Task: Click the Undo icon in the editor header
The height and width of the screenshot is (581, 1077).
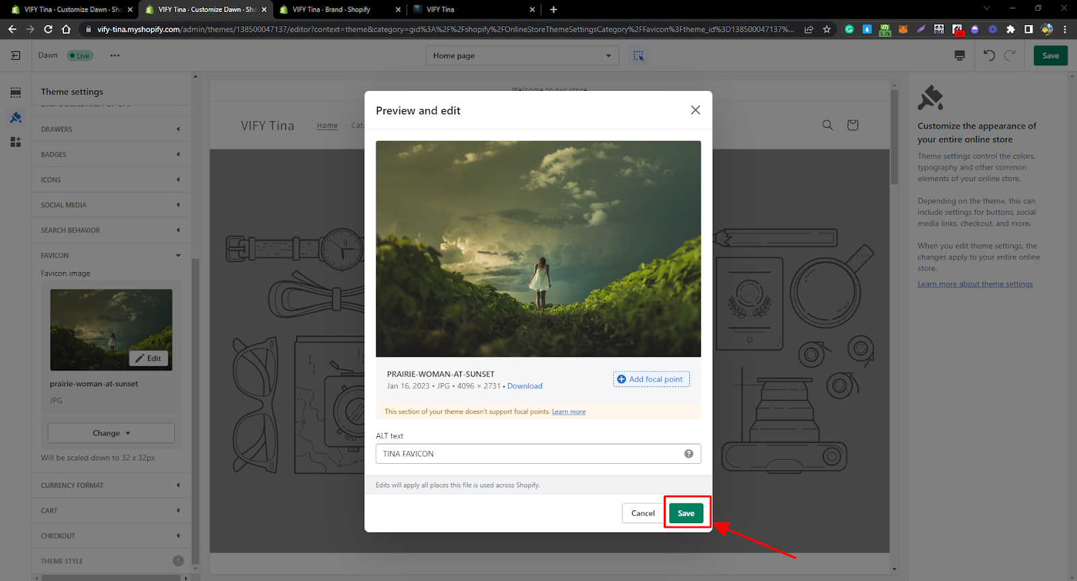Action: pos(989,56)
